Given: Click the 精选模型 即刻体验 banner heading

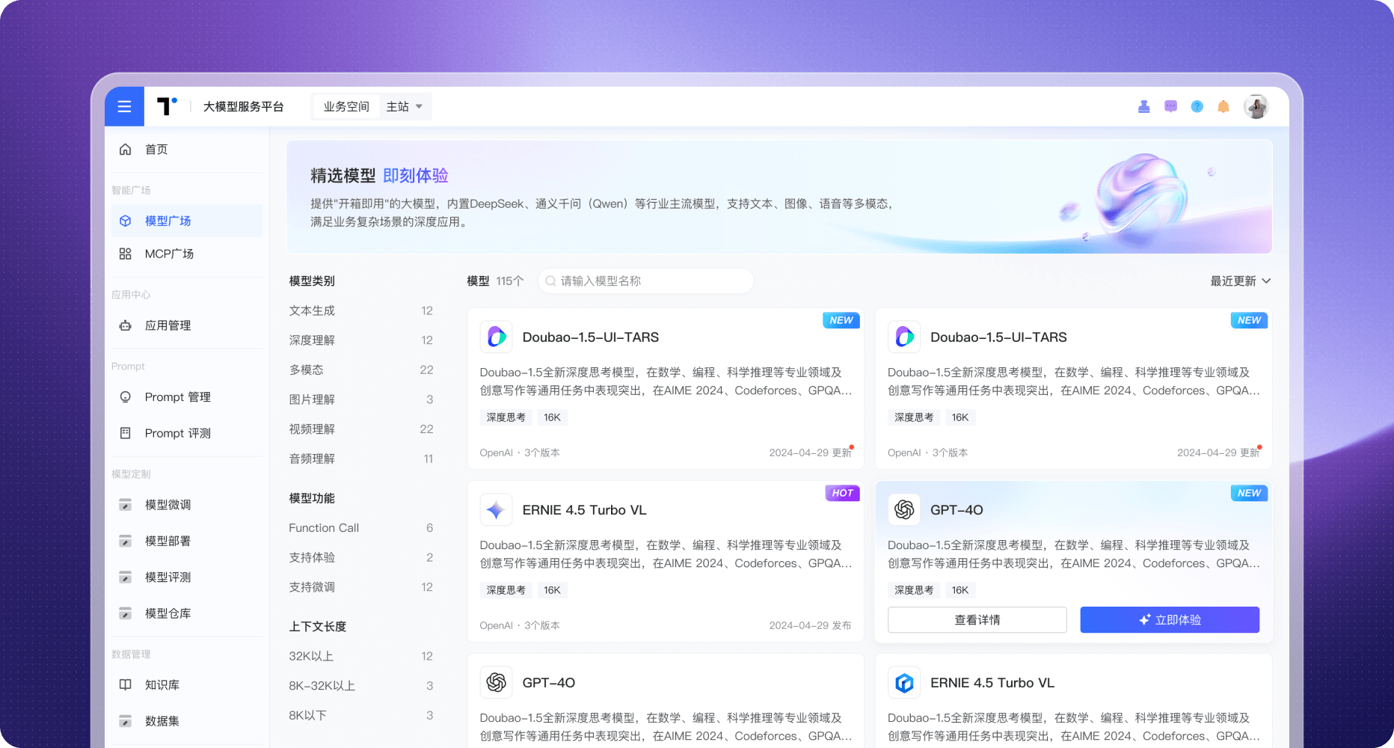Looking at the screenshot, I should coord(379,176).
